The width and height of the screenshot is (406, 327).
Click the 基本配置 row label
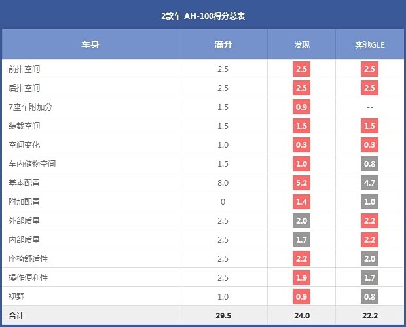[x=24, y=183]
